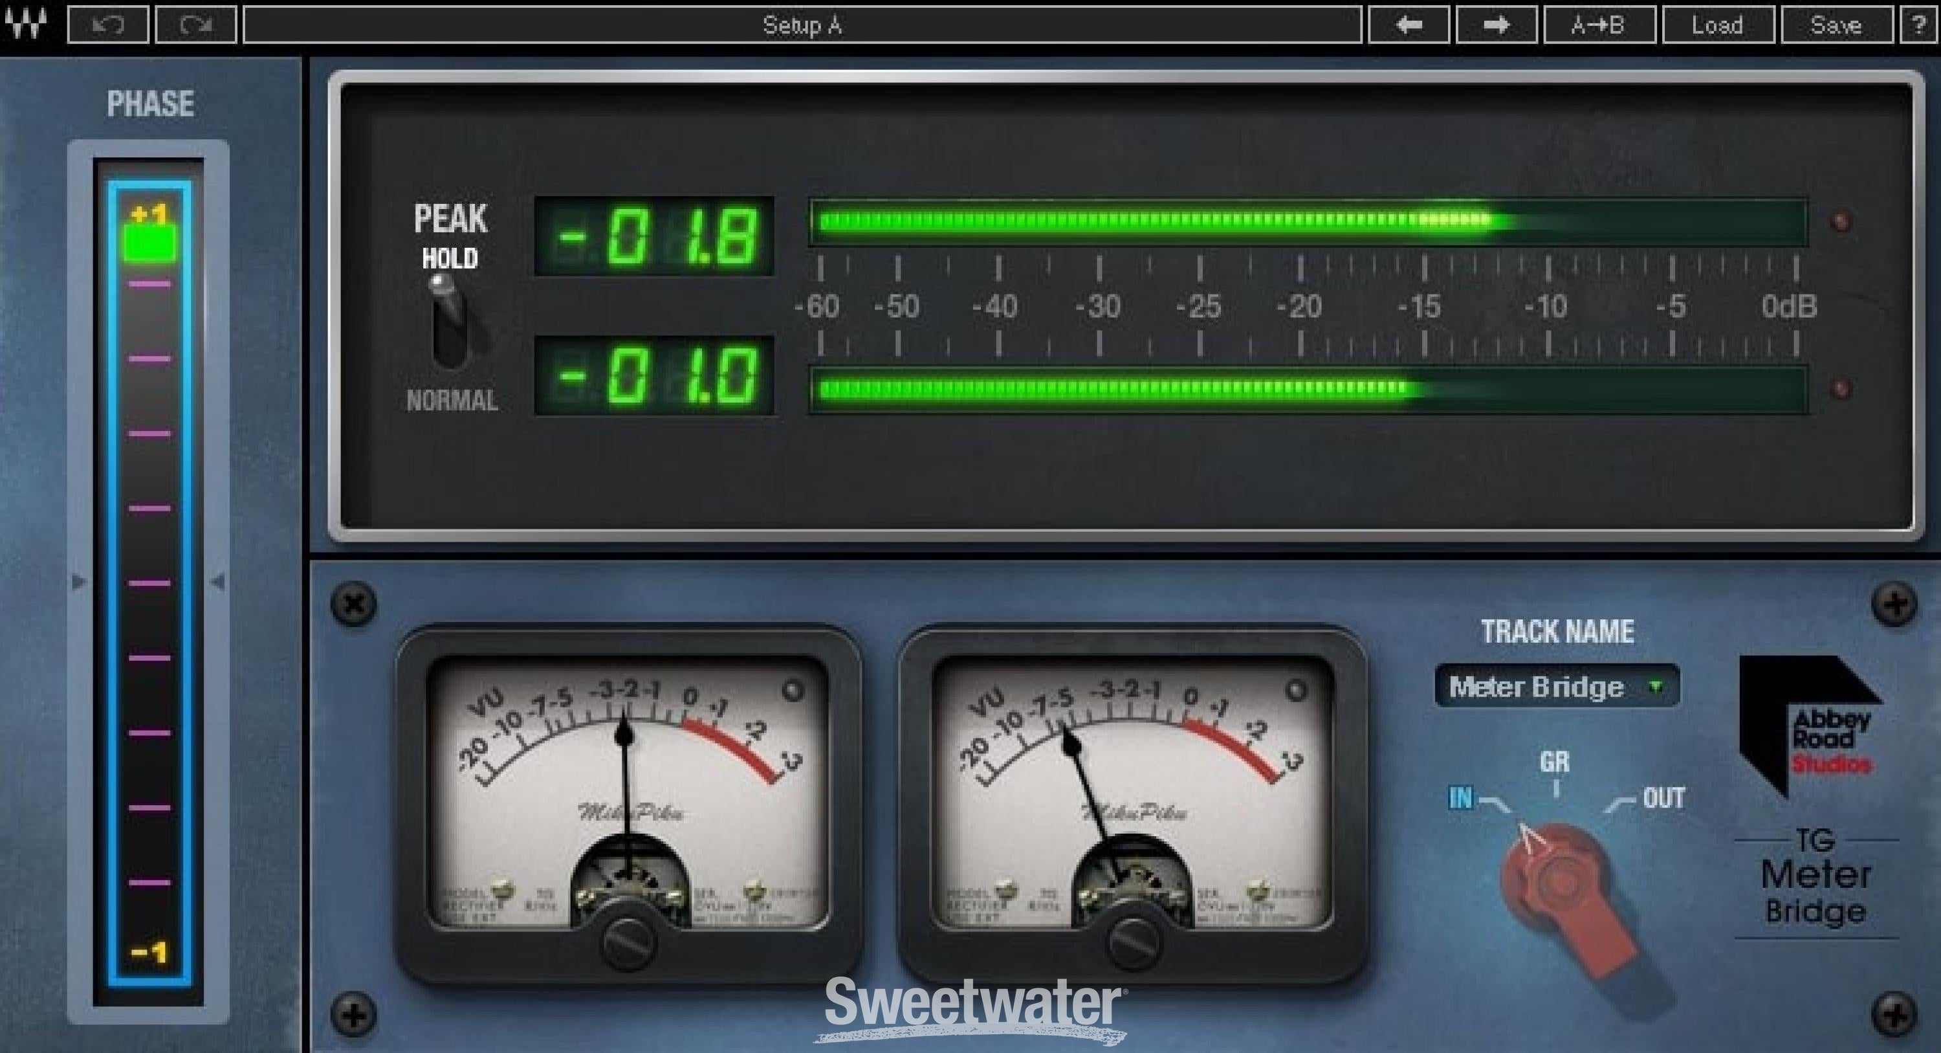This screenshot has height=1053, width=1941.
Task: Set the meter source to IN
Action: [x=1461, y=798]
